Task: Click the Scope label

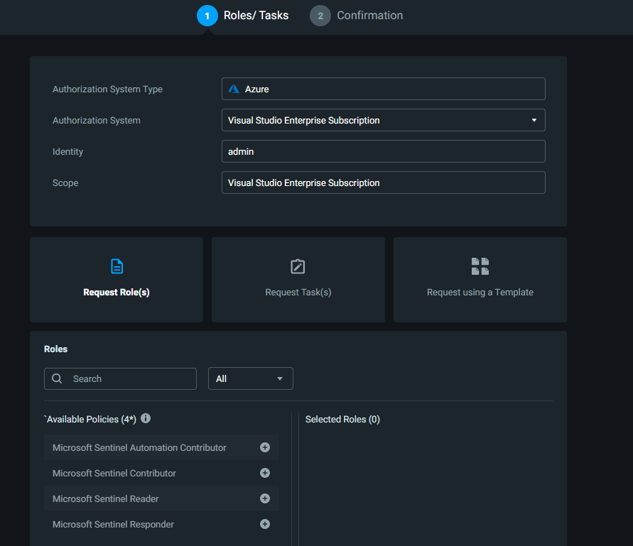Action: tap(65, 182)
